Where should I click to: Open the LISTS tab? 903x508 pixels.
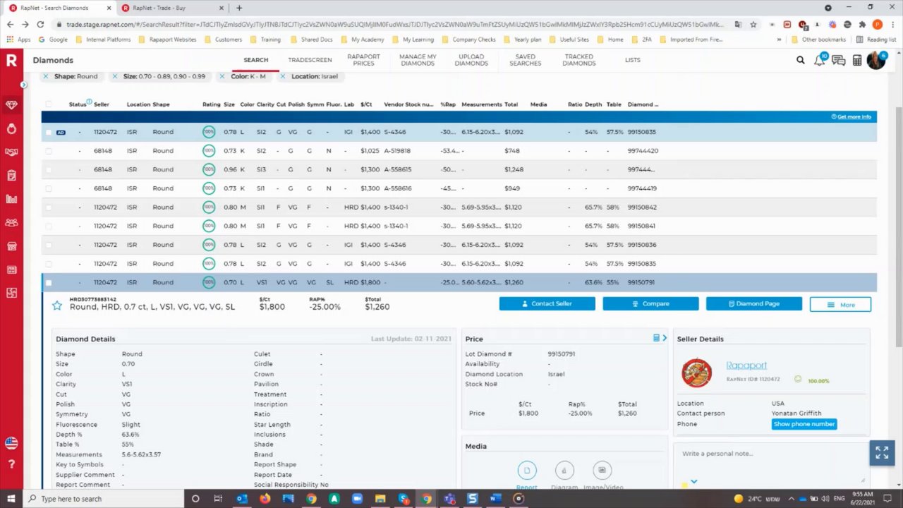[633, 60]
